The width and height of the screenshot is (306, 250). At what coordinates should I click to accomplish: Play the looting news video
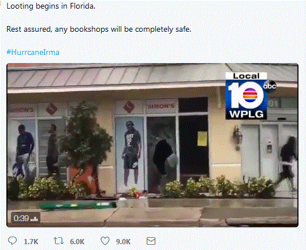point(152,145)
